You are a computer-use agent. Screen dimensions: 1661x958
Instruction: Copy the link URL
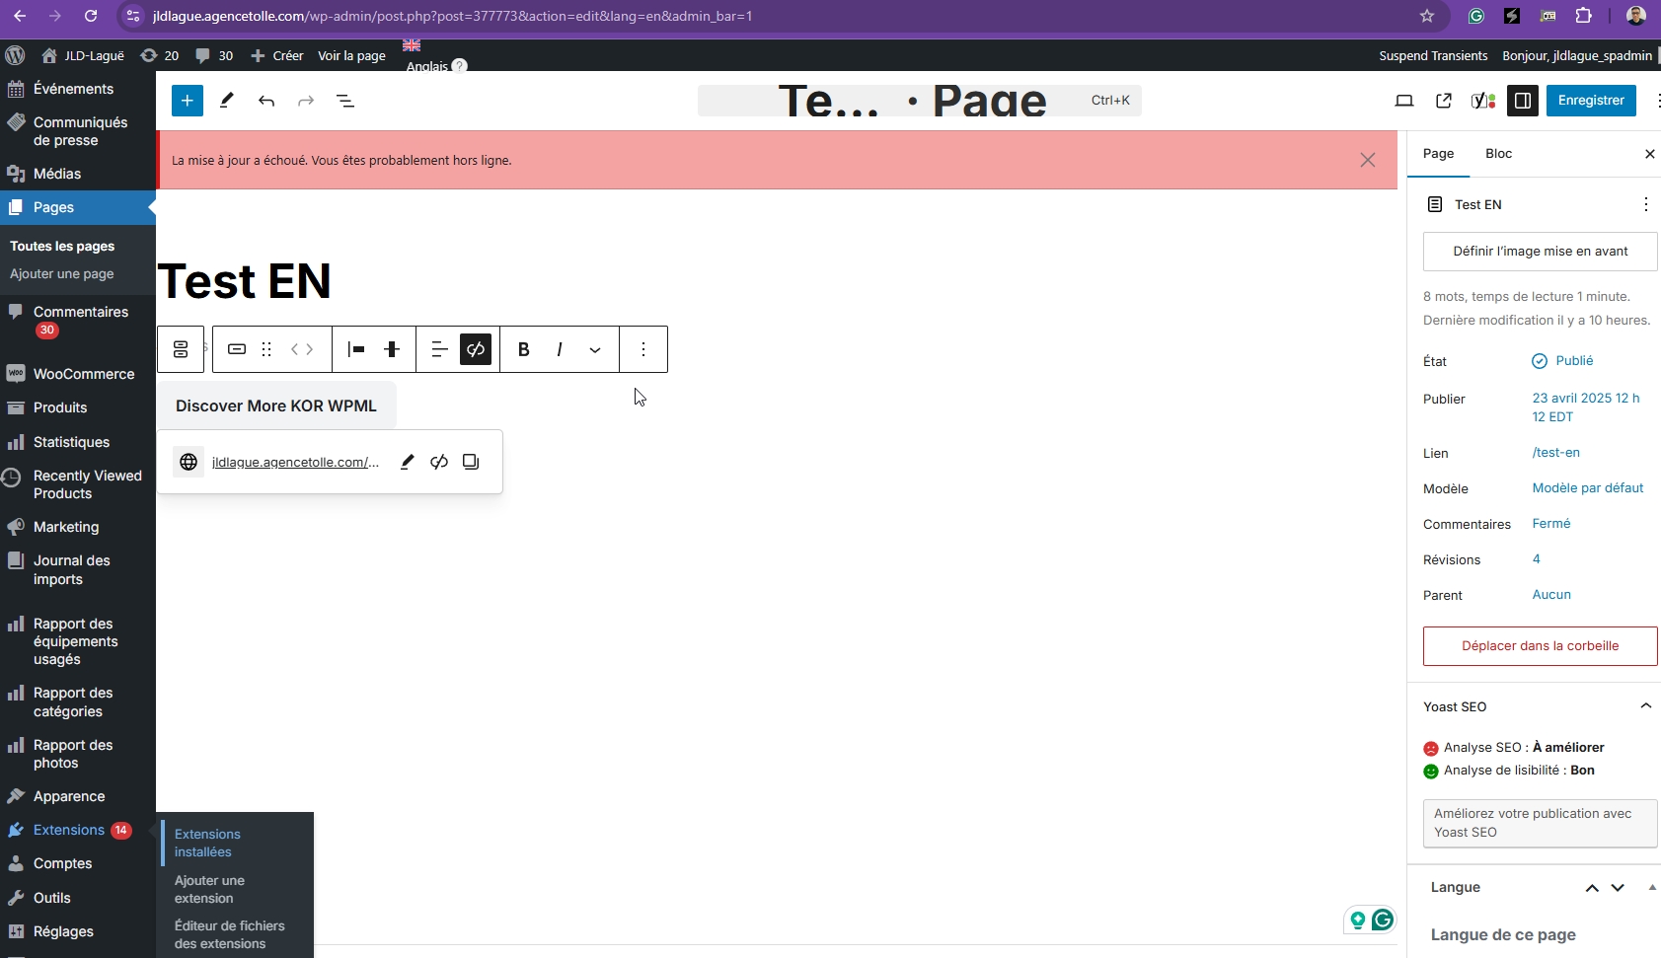coord(471,462)
